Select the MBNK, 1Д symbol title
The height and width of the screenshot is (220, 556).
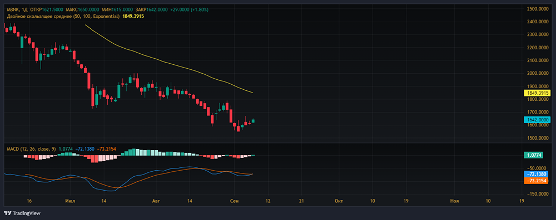click(x=17, y=9)
